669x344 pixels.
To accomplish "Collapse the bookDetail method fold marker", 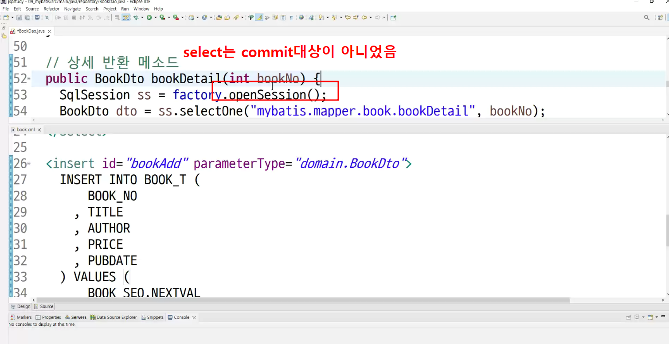I will tap(29, 78).
